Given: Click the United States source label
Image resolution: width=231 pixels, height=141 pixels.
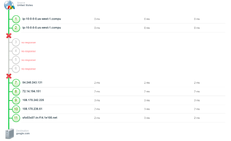Looking at the screenshot, I should tap(25, 5).
